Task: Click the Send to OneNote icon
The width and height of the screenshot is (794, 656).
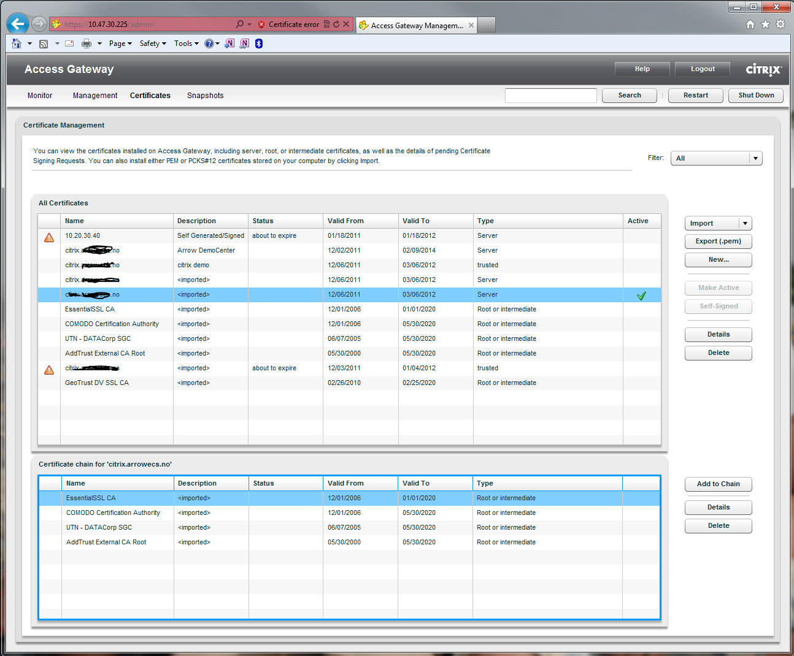Action: point(229,44)
